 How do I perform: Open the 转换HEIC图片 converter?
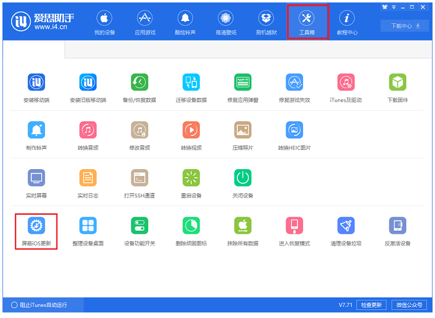pos(294,130)
